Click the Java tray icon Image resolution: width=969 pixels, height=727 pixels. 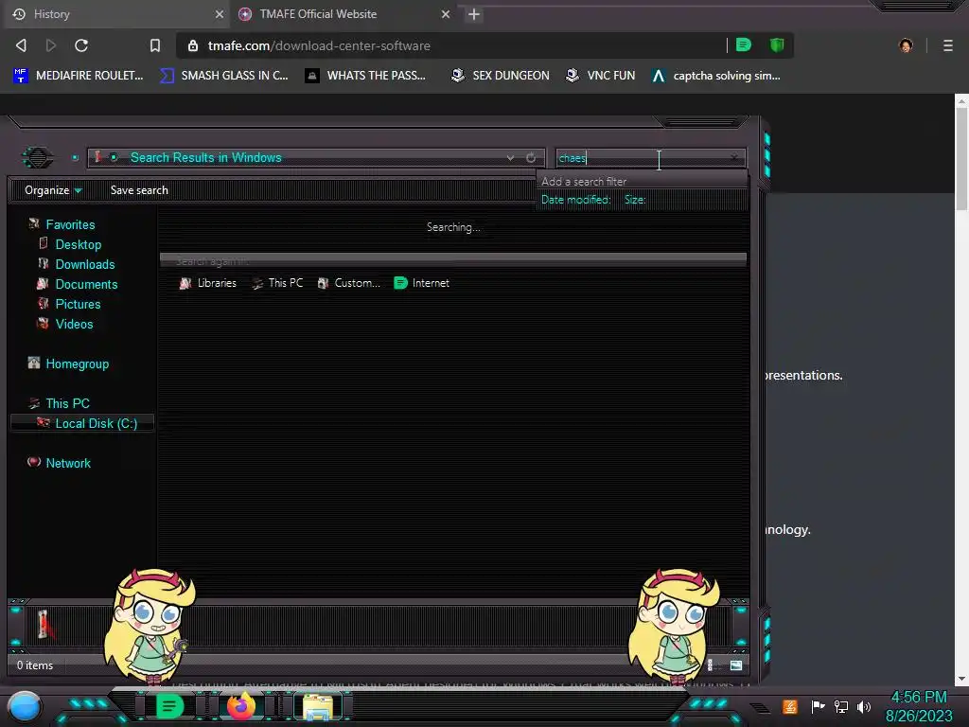tap(790, 706)
